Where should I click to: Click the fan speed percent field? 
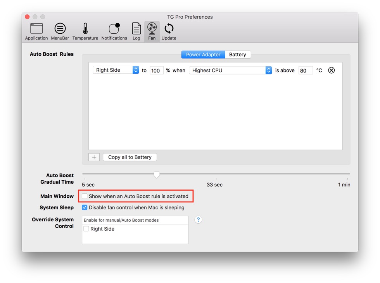tap(156, 71)
